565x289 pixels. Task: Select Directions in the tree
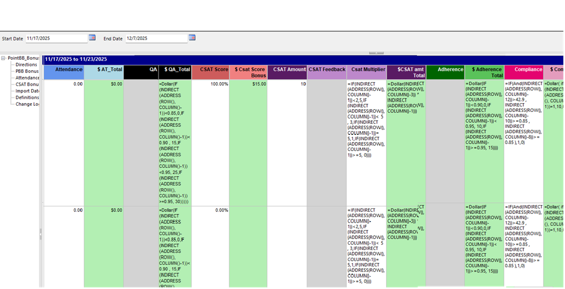(26, 65)
